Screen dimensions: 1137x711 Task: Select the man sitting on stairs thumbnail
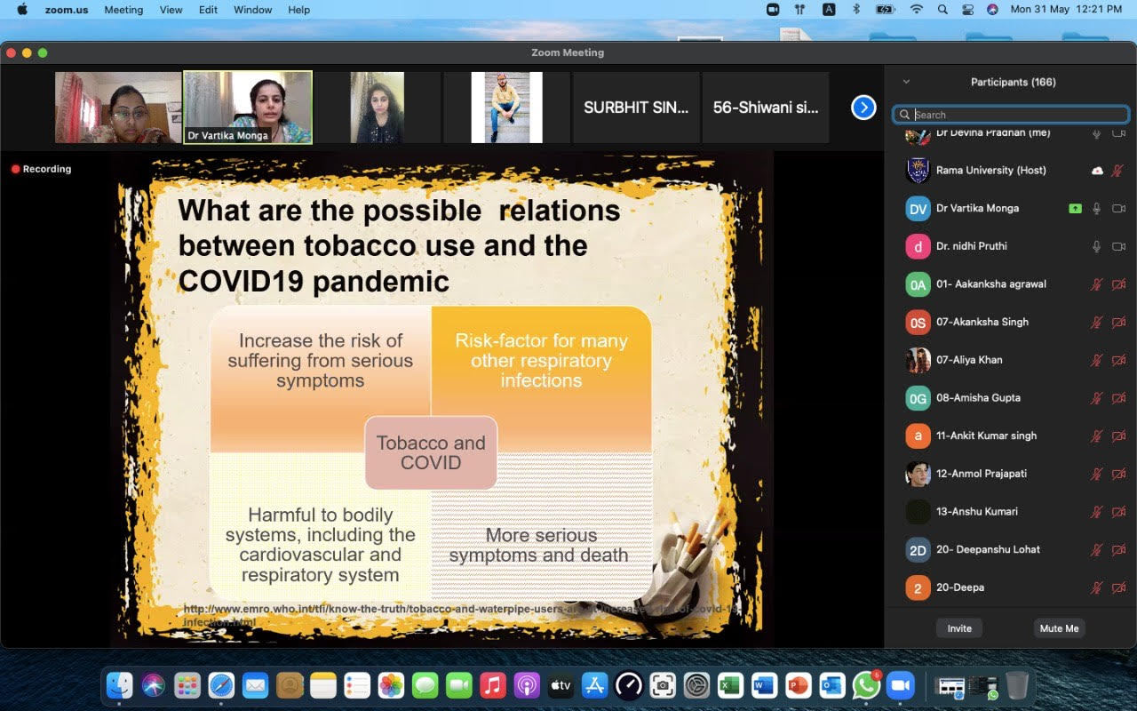click(x=506, y=108)
